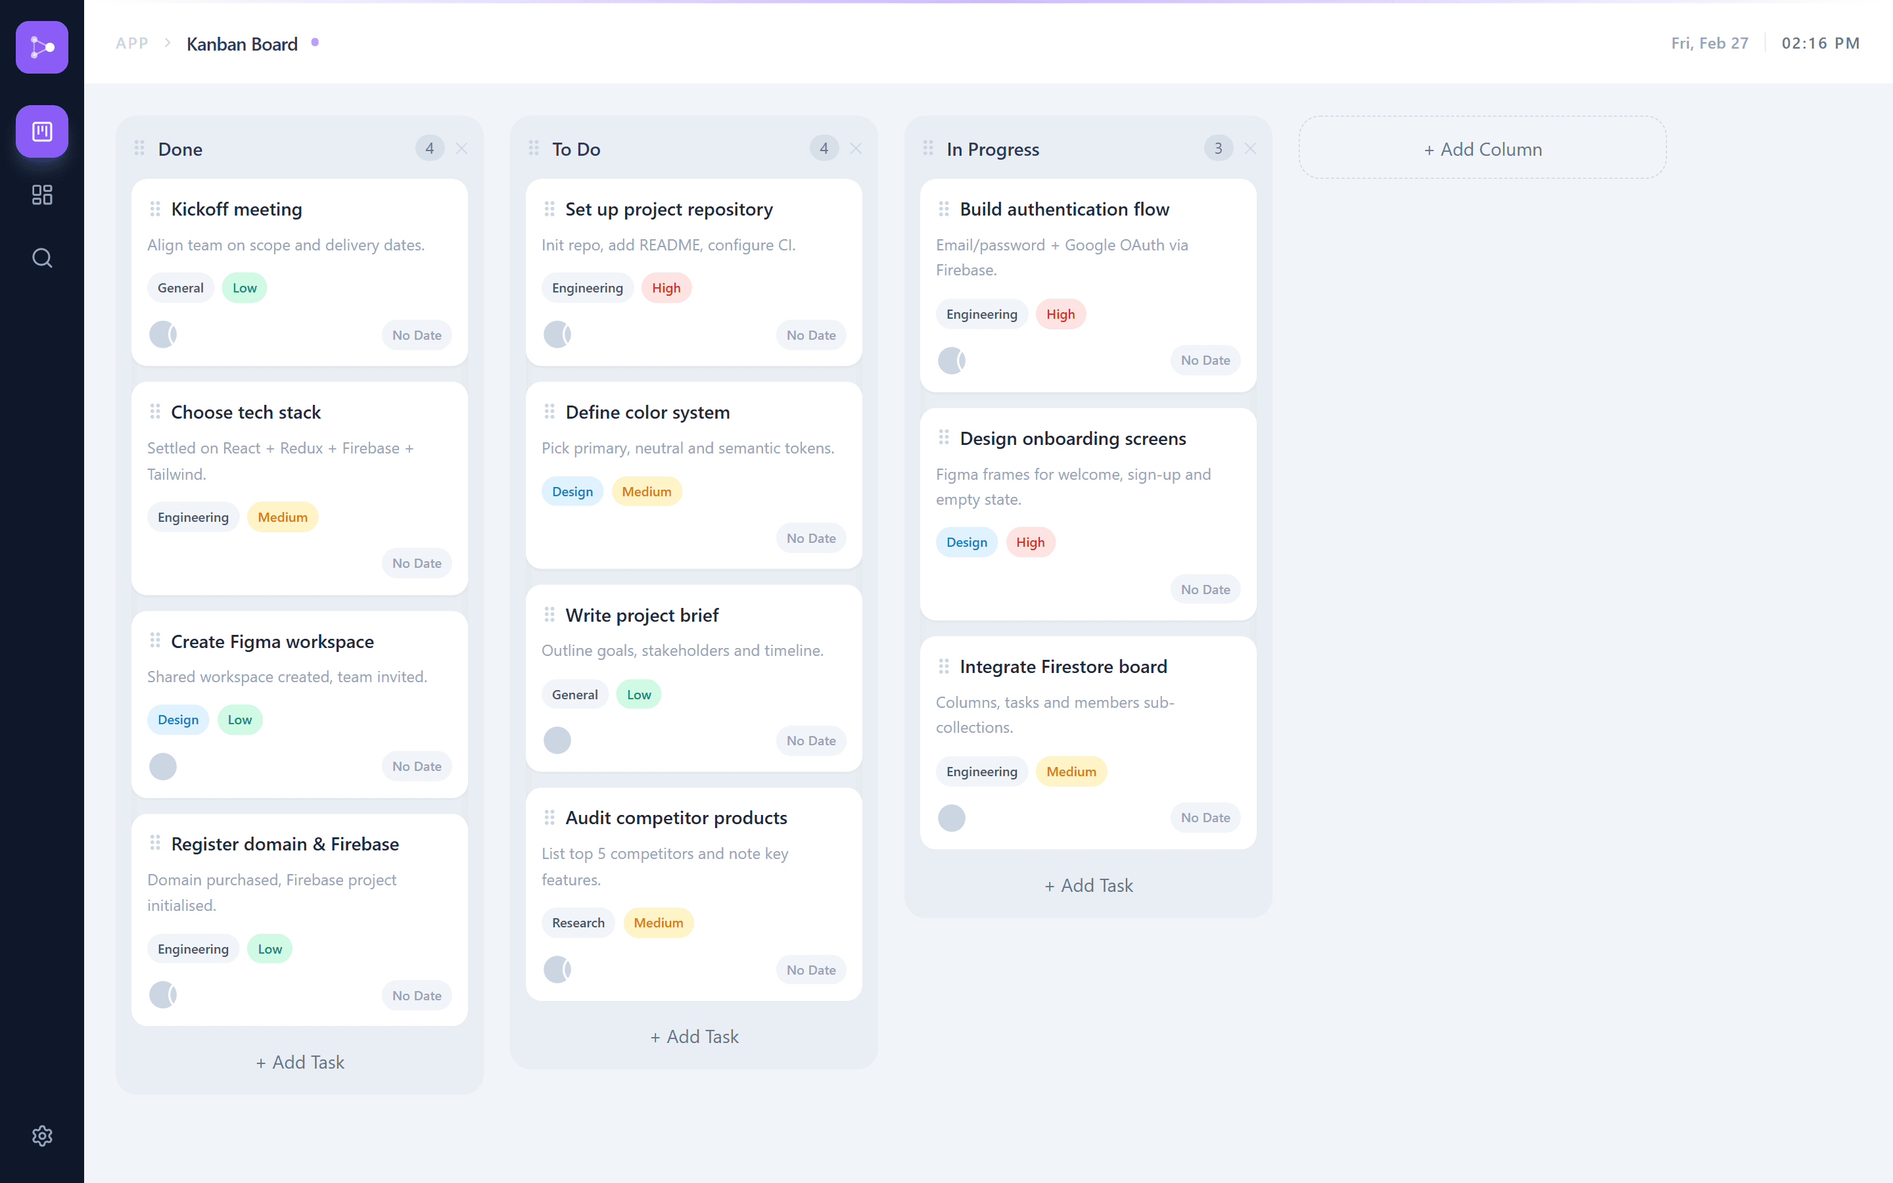Open the app logo in sidebar
The width and height of the screenshot is (1893, 1183).
coord(42,47)
